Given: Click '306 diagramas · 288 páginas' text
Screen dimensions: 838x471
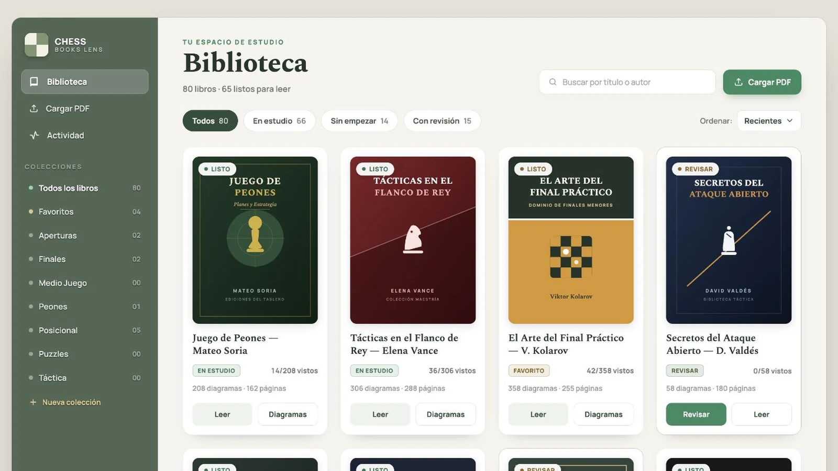Looking at the screenshot, I should (x=398, y=388).
